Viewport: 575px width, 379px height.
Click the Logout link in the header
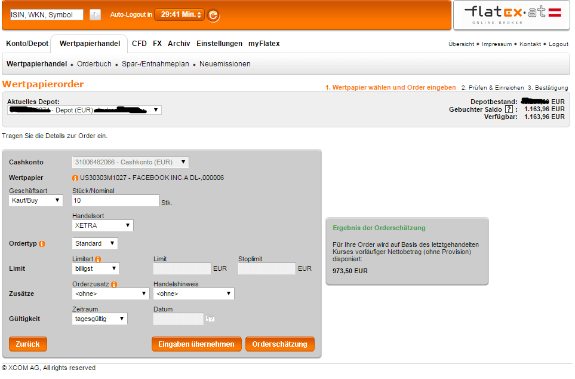point(558,44)
